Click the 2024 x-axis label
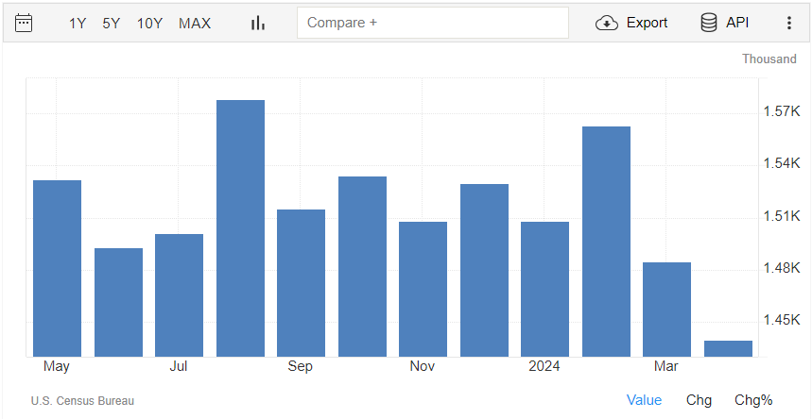 (x=544, y=366)
